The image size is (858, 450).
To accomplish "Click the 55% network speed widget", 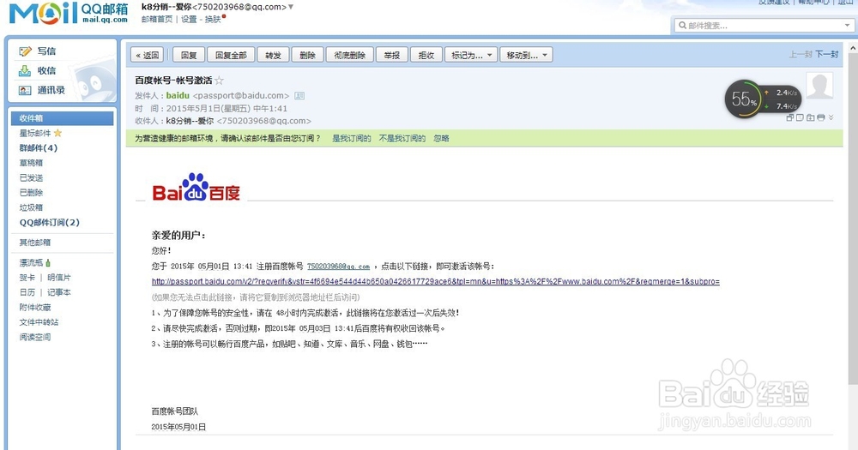I will tap(762, 99).
